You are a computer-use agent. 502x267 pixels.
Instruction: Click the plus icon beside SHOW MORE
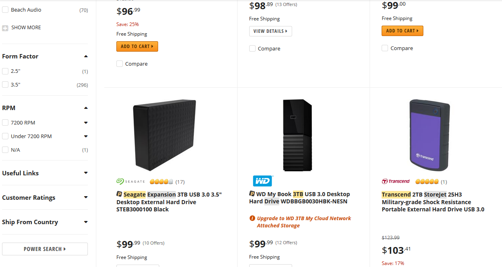[5, 28]
